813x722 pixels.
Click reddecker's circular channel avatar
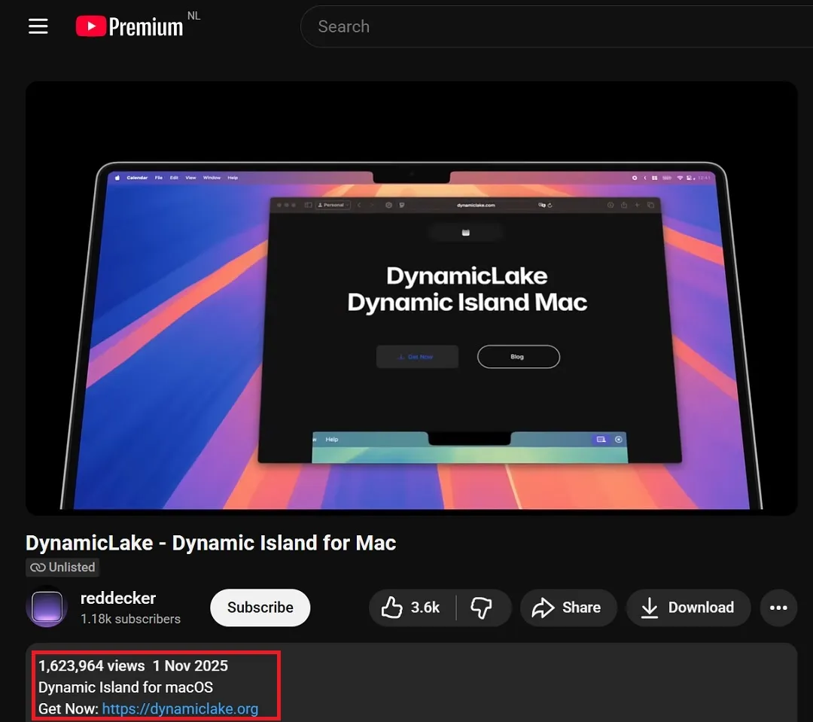(x=47, y=605)
